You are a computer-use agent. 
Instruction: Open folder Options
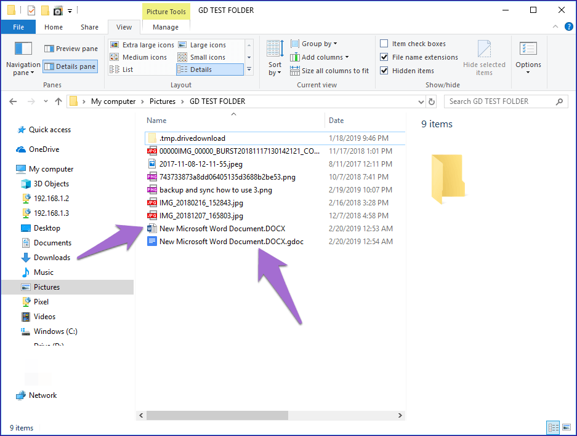(x=528, y=57)
